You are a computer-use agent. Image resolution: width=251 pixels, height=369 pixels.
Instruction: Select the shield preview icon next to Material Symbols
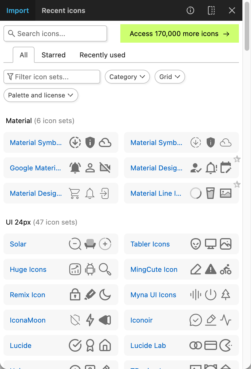click(x=90, y=142)
